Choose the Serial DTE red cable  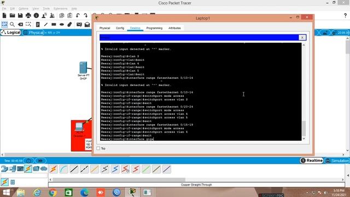[136, 169]
